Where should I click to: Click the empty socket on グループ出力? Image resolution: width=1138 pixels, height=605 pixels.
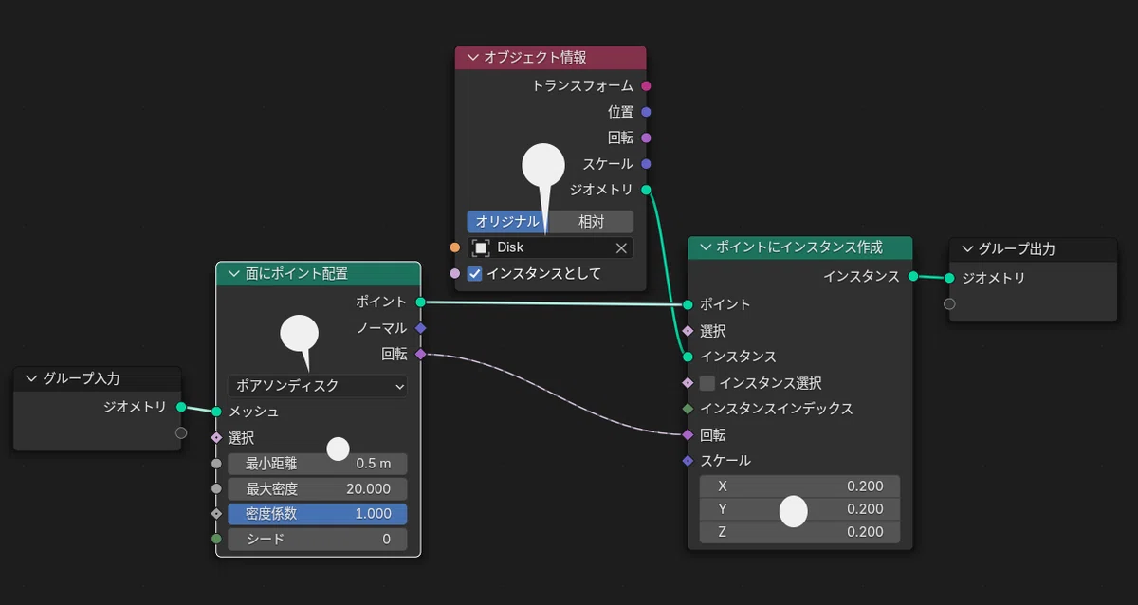949,304
